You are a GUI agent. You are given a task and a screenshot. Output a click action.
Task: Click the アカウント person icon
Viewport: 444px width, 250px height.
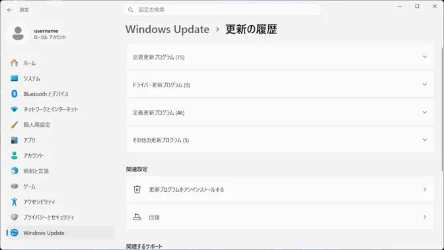tap(14, 155)
